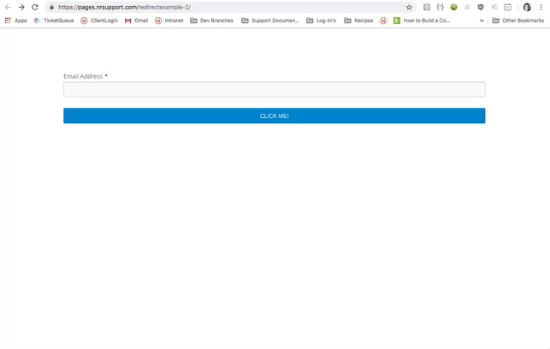Click the CLICK ME! button
The image size is (550, 349).
[x=275, y=115]
